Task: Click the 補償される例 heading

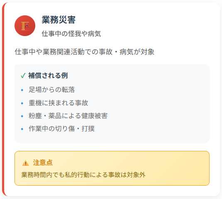Action: [x=48, y=75]
